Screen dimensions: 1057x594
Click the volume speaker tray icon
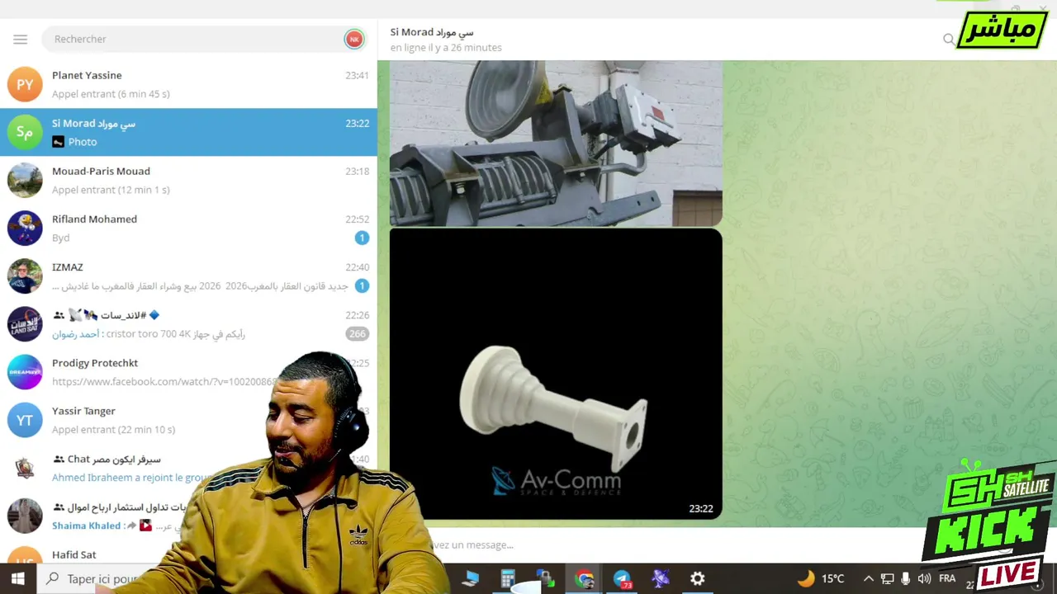924,579
